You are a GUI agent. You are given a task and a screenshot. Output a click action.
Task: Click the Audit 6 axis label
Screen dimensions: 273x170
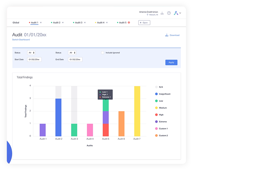click(x=121, y=139)
